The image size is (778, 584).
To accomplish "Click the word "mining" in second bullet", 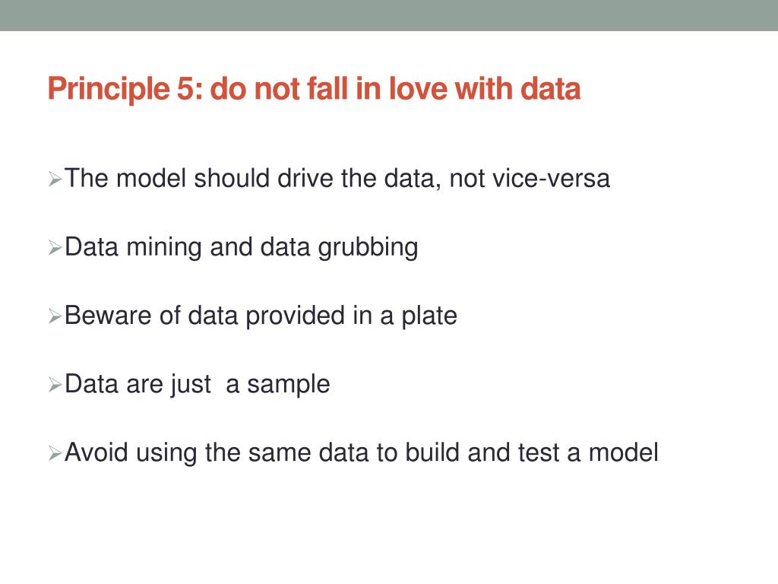I will click(x=164, y=249).
